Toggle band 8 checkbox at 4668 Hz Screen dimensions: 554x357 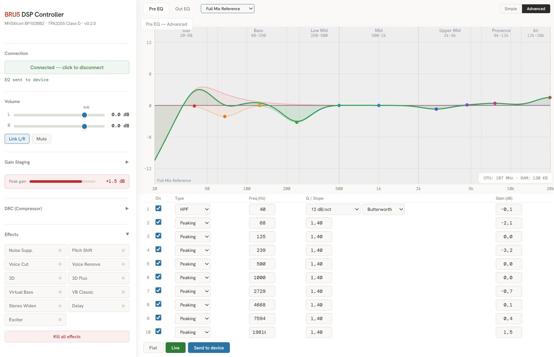158,304
